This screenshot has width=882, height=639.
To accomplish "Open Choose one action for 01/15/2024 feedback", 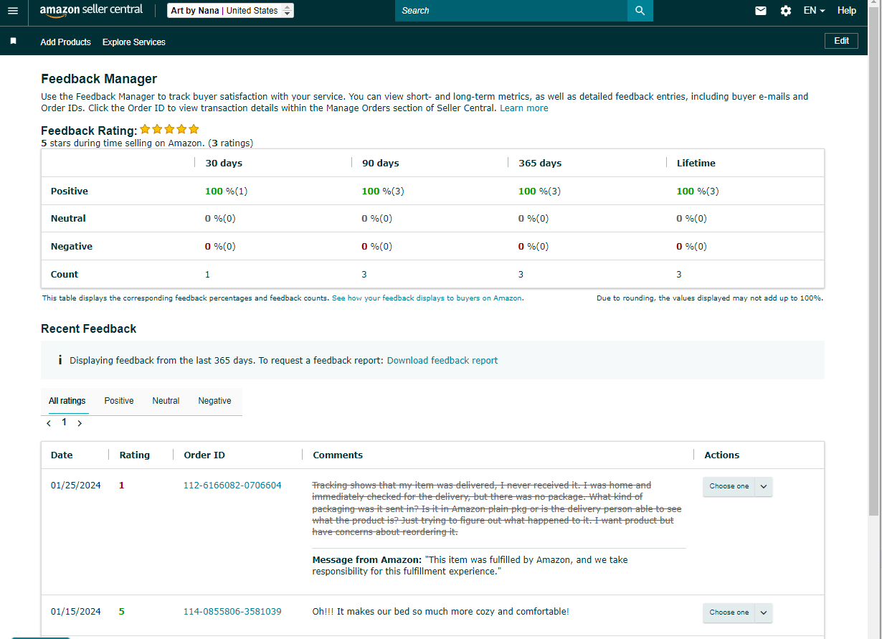I will point(729,612).
